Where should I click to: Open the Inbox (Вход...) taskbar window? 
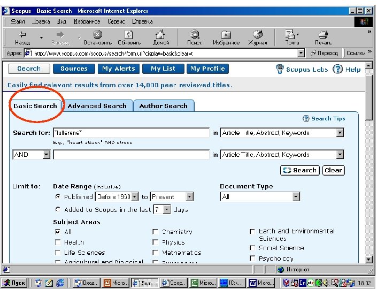pos(87,283)
